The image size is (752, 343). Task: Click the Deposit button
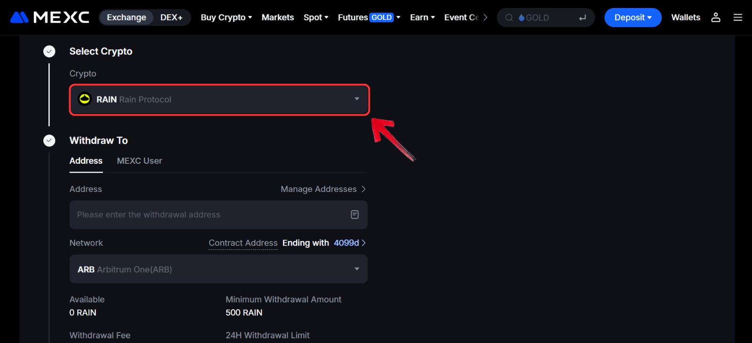coord(633,17)
